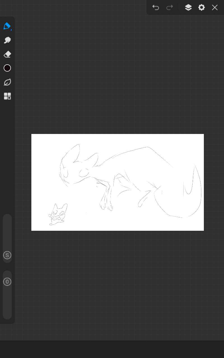224x358 pixels.
Task: Click the brush size 'S' slider handle
Action: click(7, 255)
